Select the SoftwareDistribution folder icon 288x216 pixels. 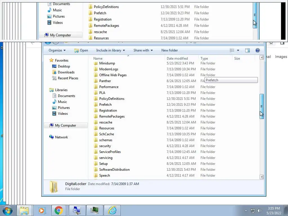(x=96, y=170)
